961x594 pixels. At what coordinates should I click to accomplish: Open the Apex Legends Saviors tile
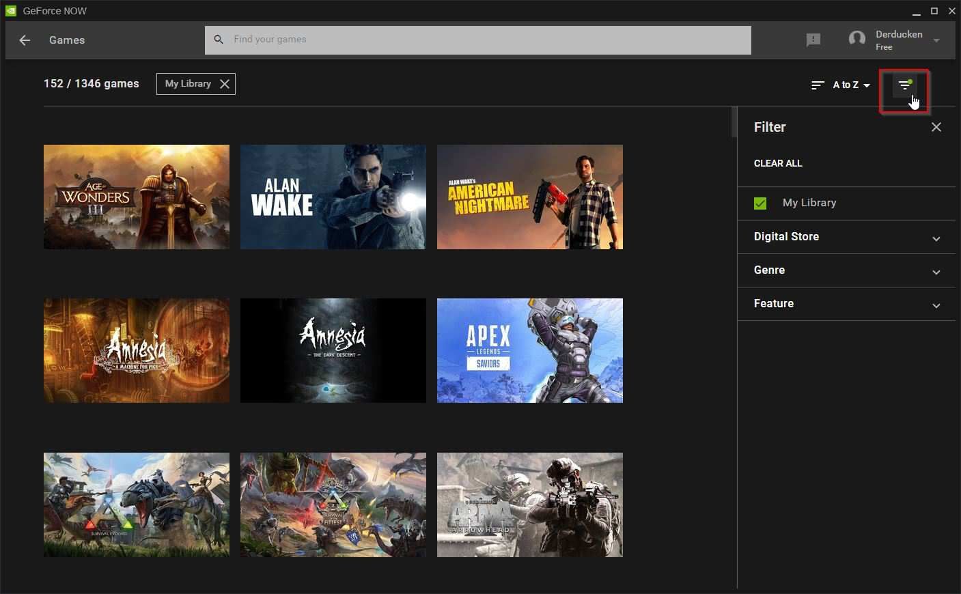pos(530,350)
